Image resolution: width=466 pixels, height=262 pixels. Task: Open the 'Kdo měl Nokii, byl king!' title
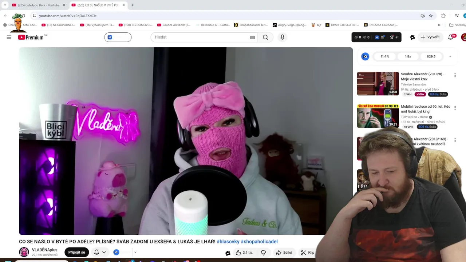click(x=425, y=109)
